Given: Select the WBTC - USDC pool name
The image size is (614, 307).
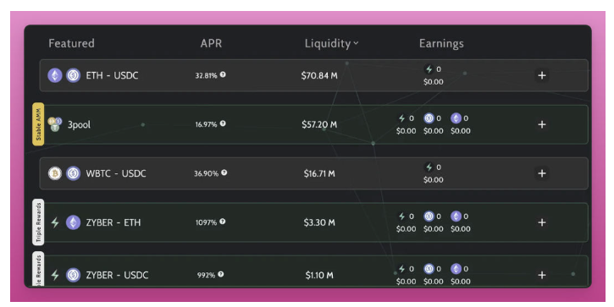Looking at the screenshot, I should (116, 173).
